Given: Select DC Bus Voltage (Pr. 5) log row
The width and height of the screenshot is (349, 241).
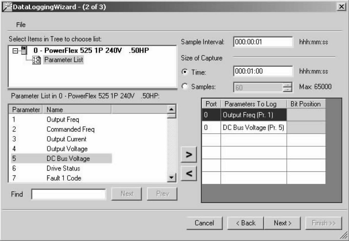Looking at the screenshot, I should point(254,127).
